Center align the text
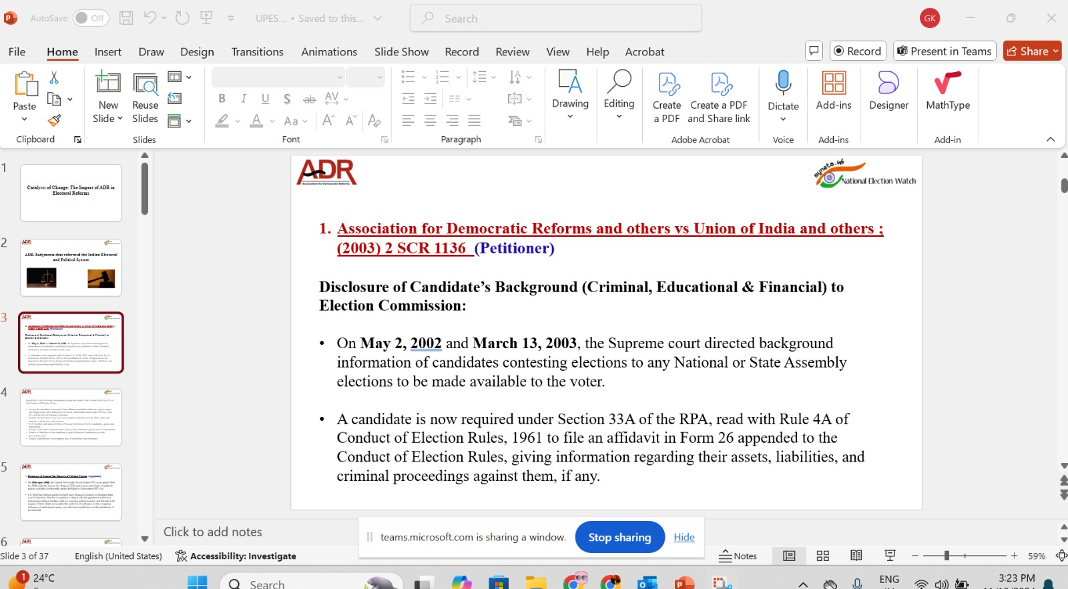 [x=431, y=120]
